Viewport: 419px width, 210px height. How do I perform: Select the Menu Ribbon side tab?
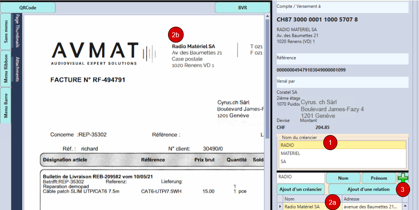[x=6, y=68]
